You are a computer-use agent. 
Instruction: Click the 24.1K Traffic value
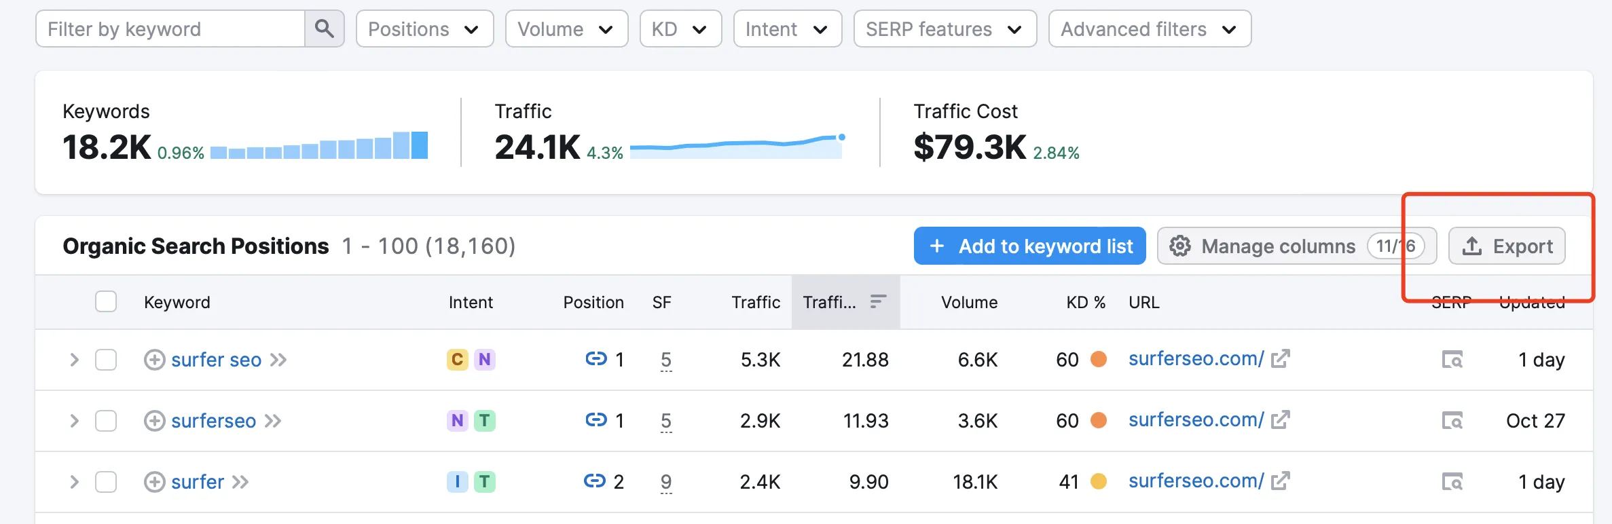coord(537,147)
